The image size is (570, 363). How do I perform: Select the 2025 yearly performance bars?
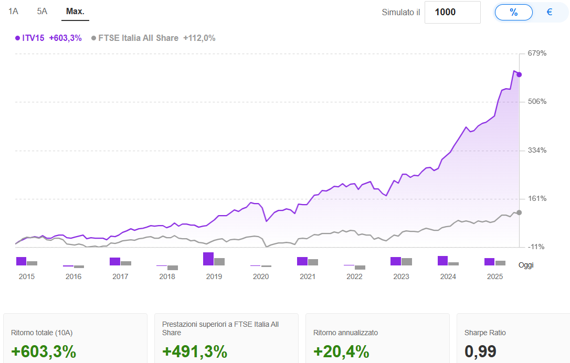tap(495, 262)
